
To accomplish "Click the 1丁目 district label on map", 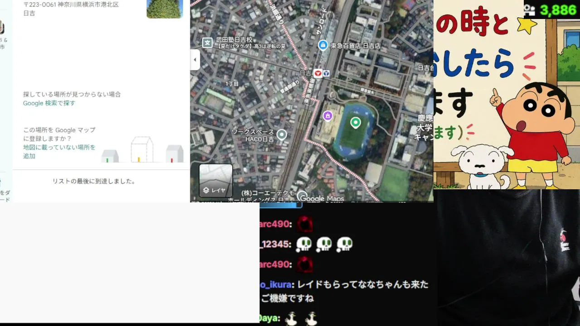I will (232, 84).
